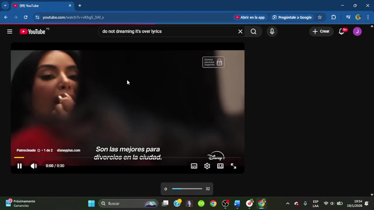Seek on the video progress bar
Viewport: 374px width, 210px height.
coord(128,157)
